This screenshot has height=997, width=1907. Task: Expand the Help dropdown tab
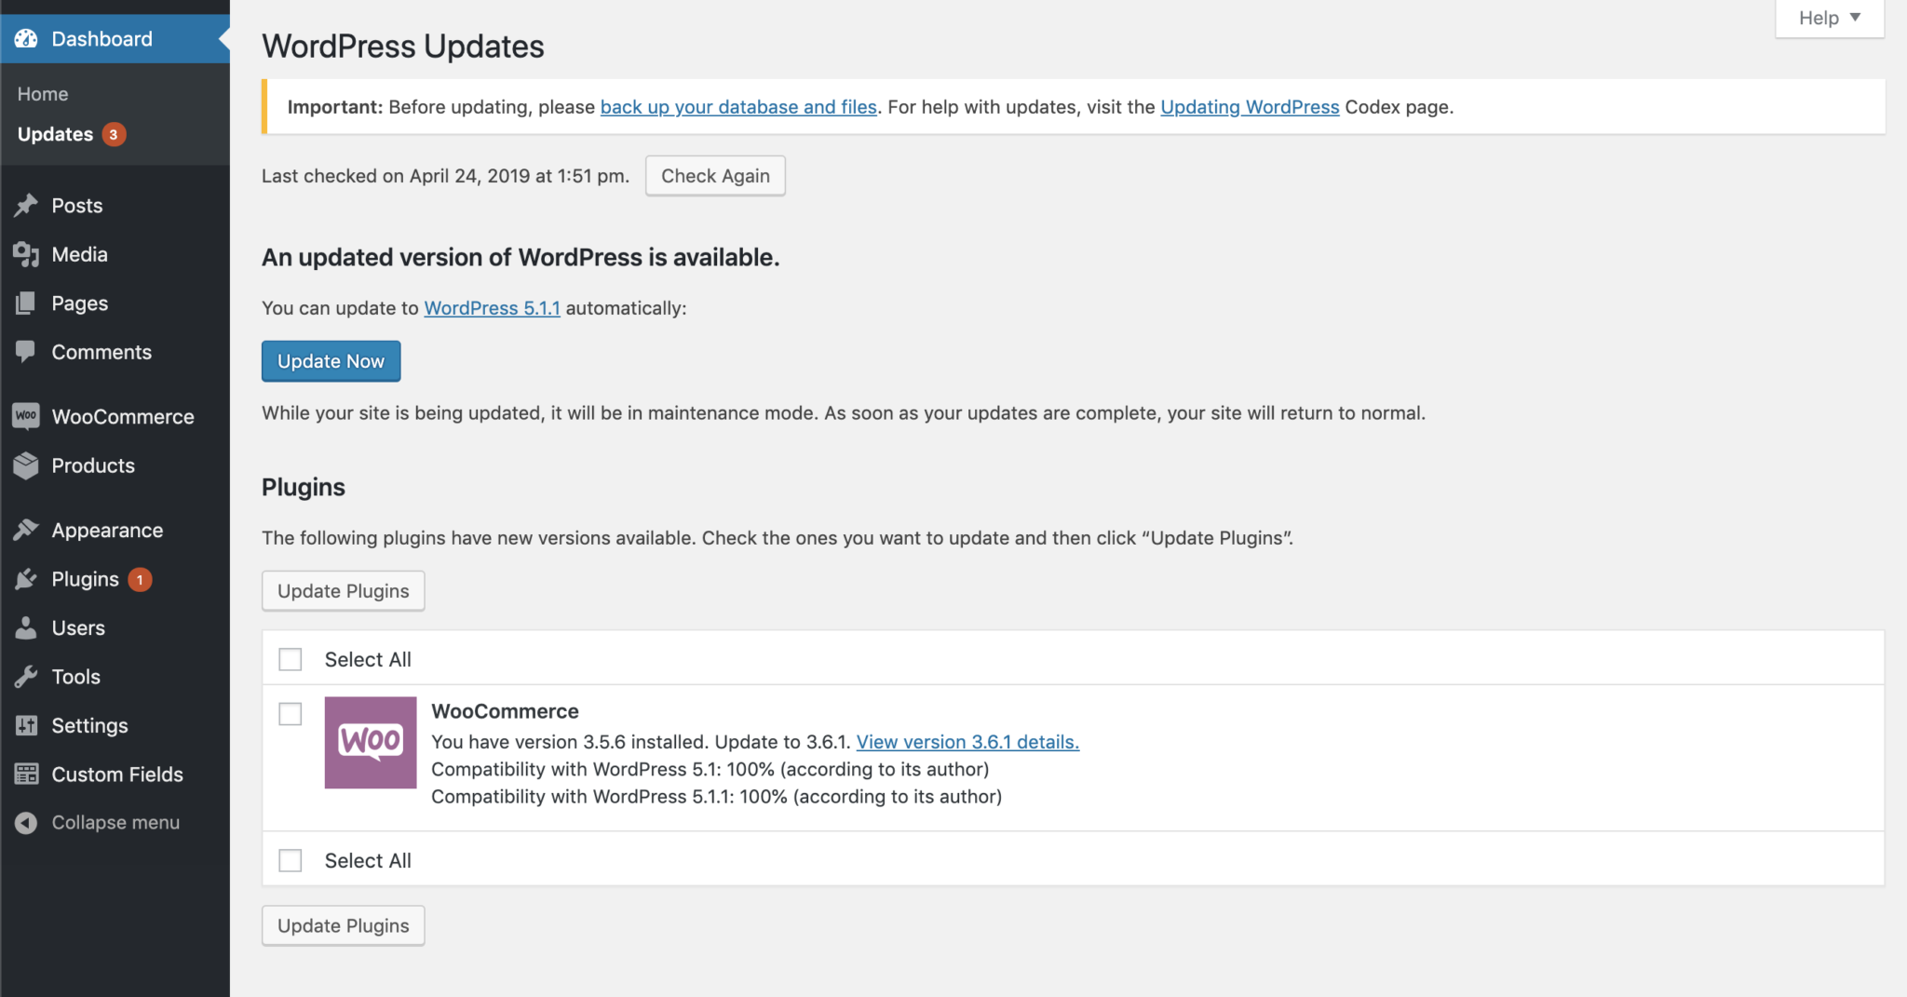pyautogui.click(x=1829, y=18)
